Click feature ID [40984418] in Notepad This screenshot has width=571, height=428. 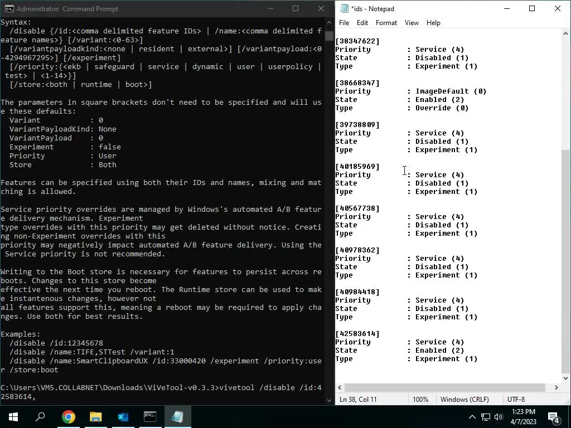click(357, 292)
